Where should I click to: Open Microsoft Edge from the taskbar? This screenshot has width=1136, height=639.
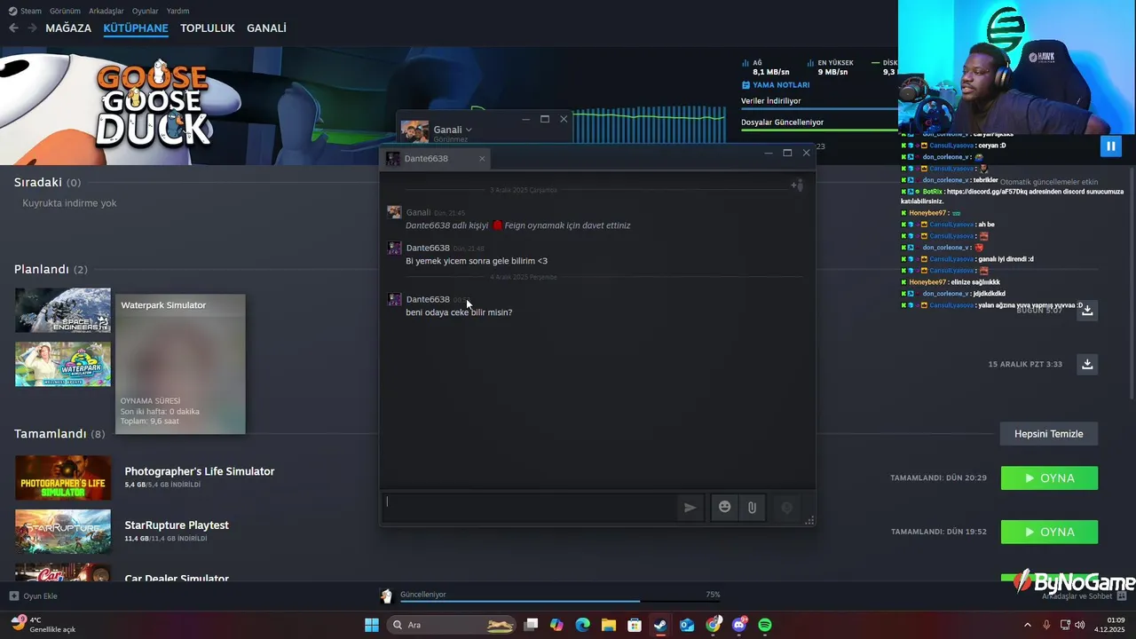point(582,625)
